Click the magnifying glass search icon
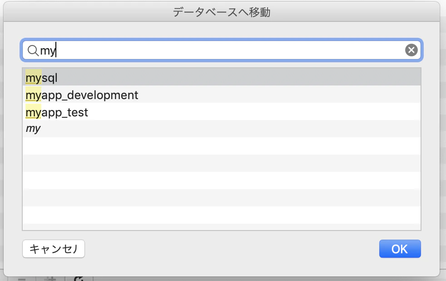446x281 pixels. point(33,50)
